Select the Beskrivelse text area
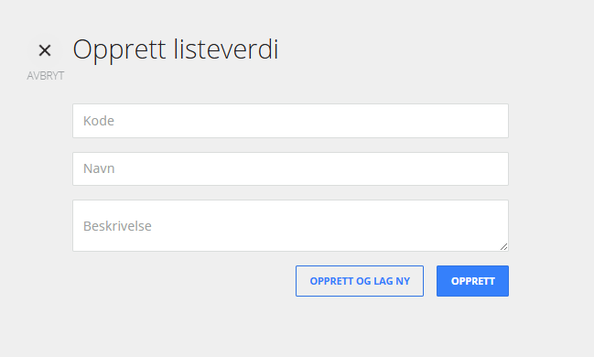 point(290,225)
